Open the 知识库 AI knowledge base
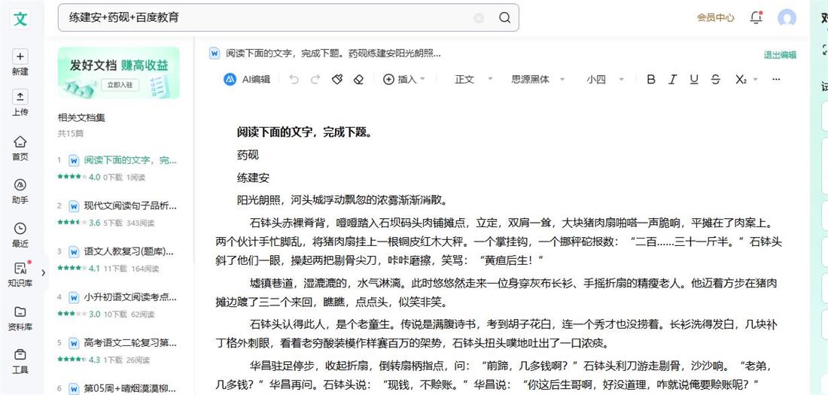Image resolution: width=828 pixels, height=395 pixels. click(20, 274)
